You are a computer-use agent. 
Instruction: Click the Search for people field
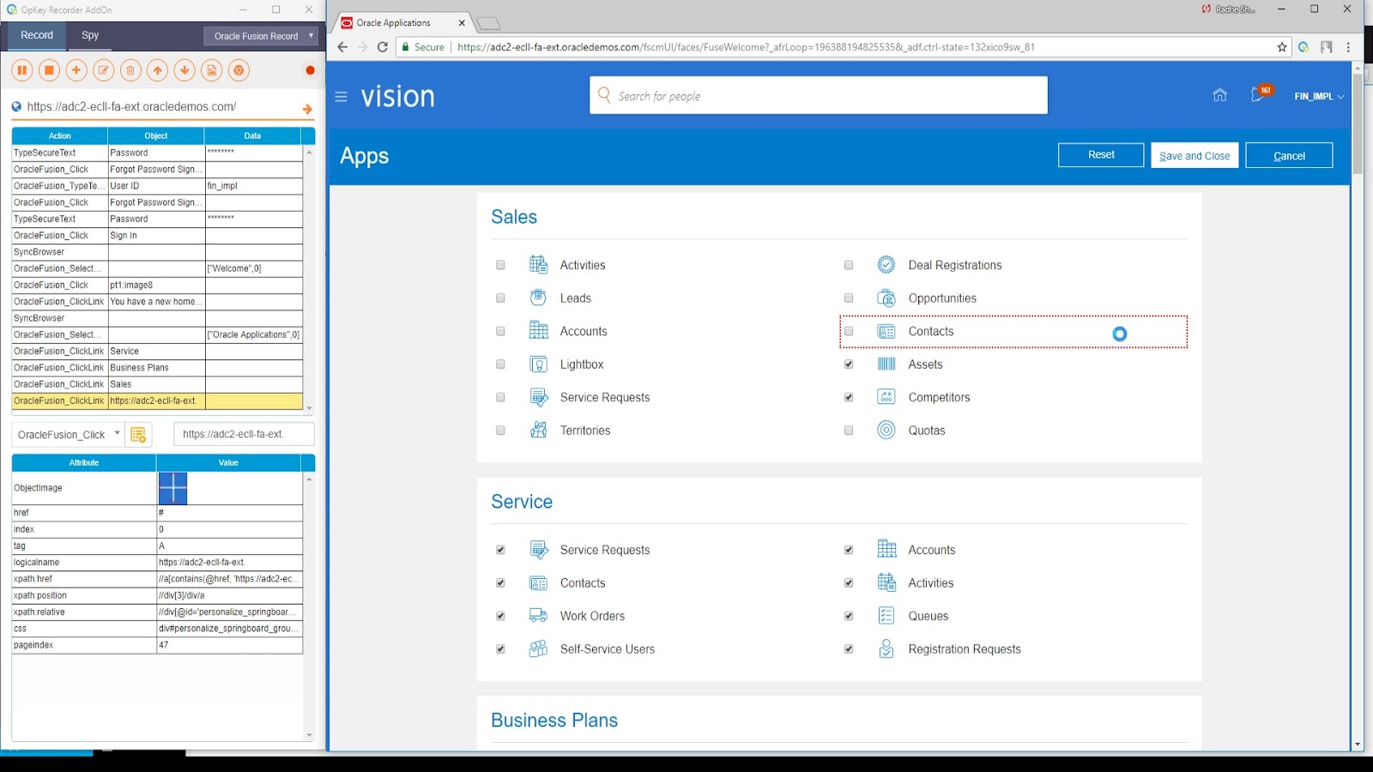tap(819, 95)
